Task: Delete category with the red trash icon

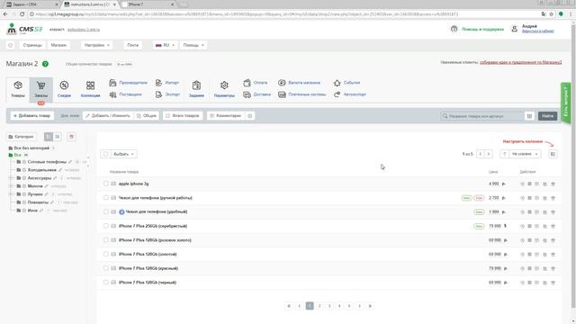Action: pos(72,137)
